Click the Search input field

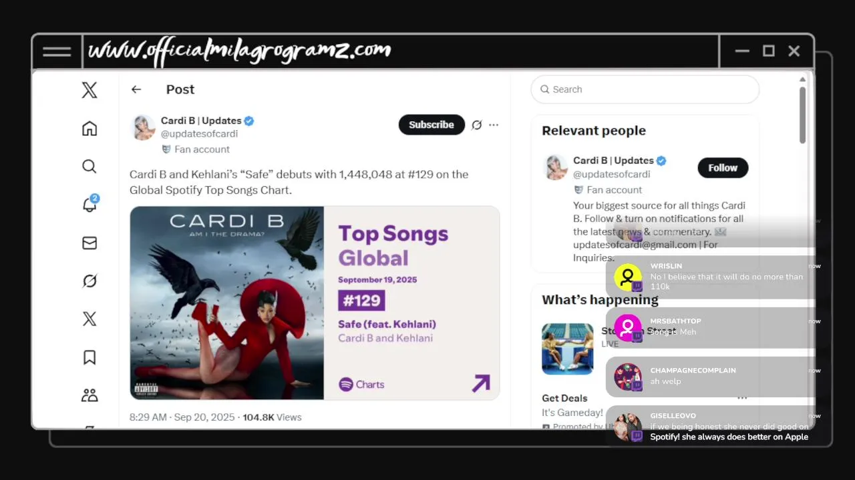645,89
